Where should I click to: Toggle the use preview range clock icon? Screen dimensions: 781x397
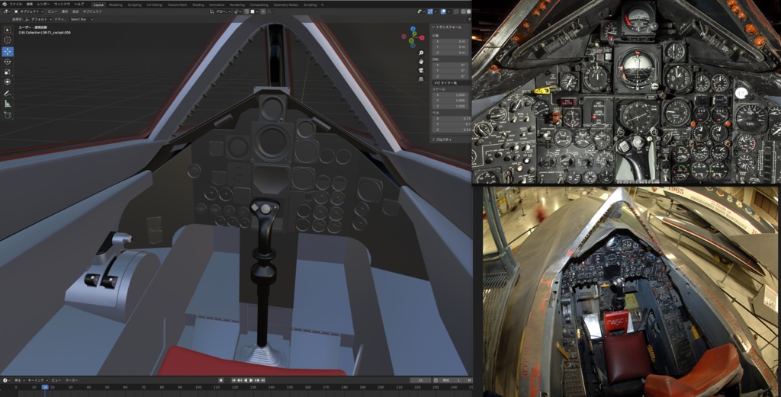click(x=435, y=380)
